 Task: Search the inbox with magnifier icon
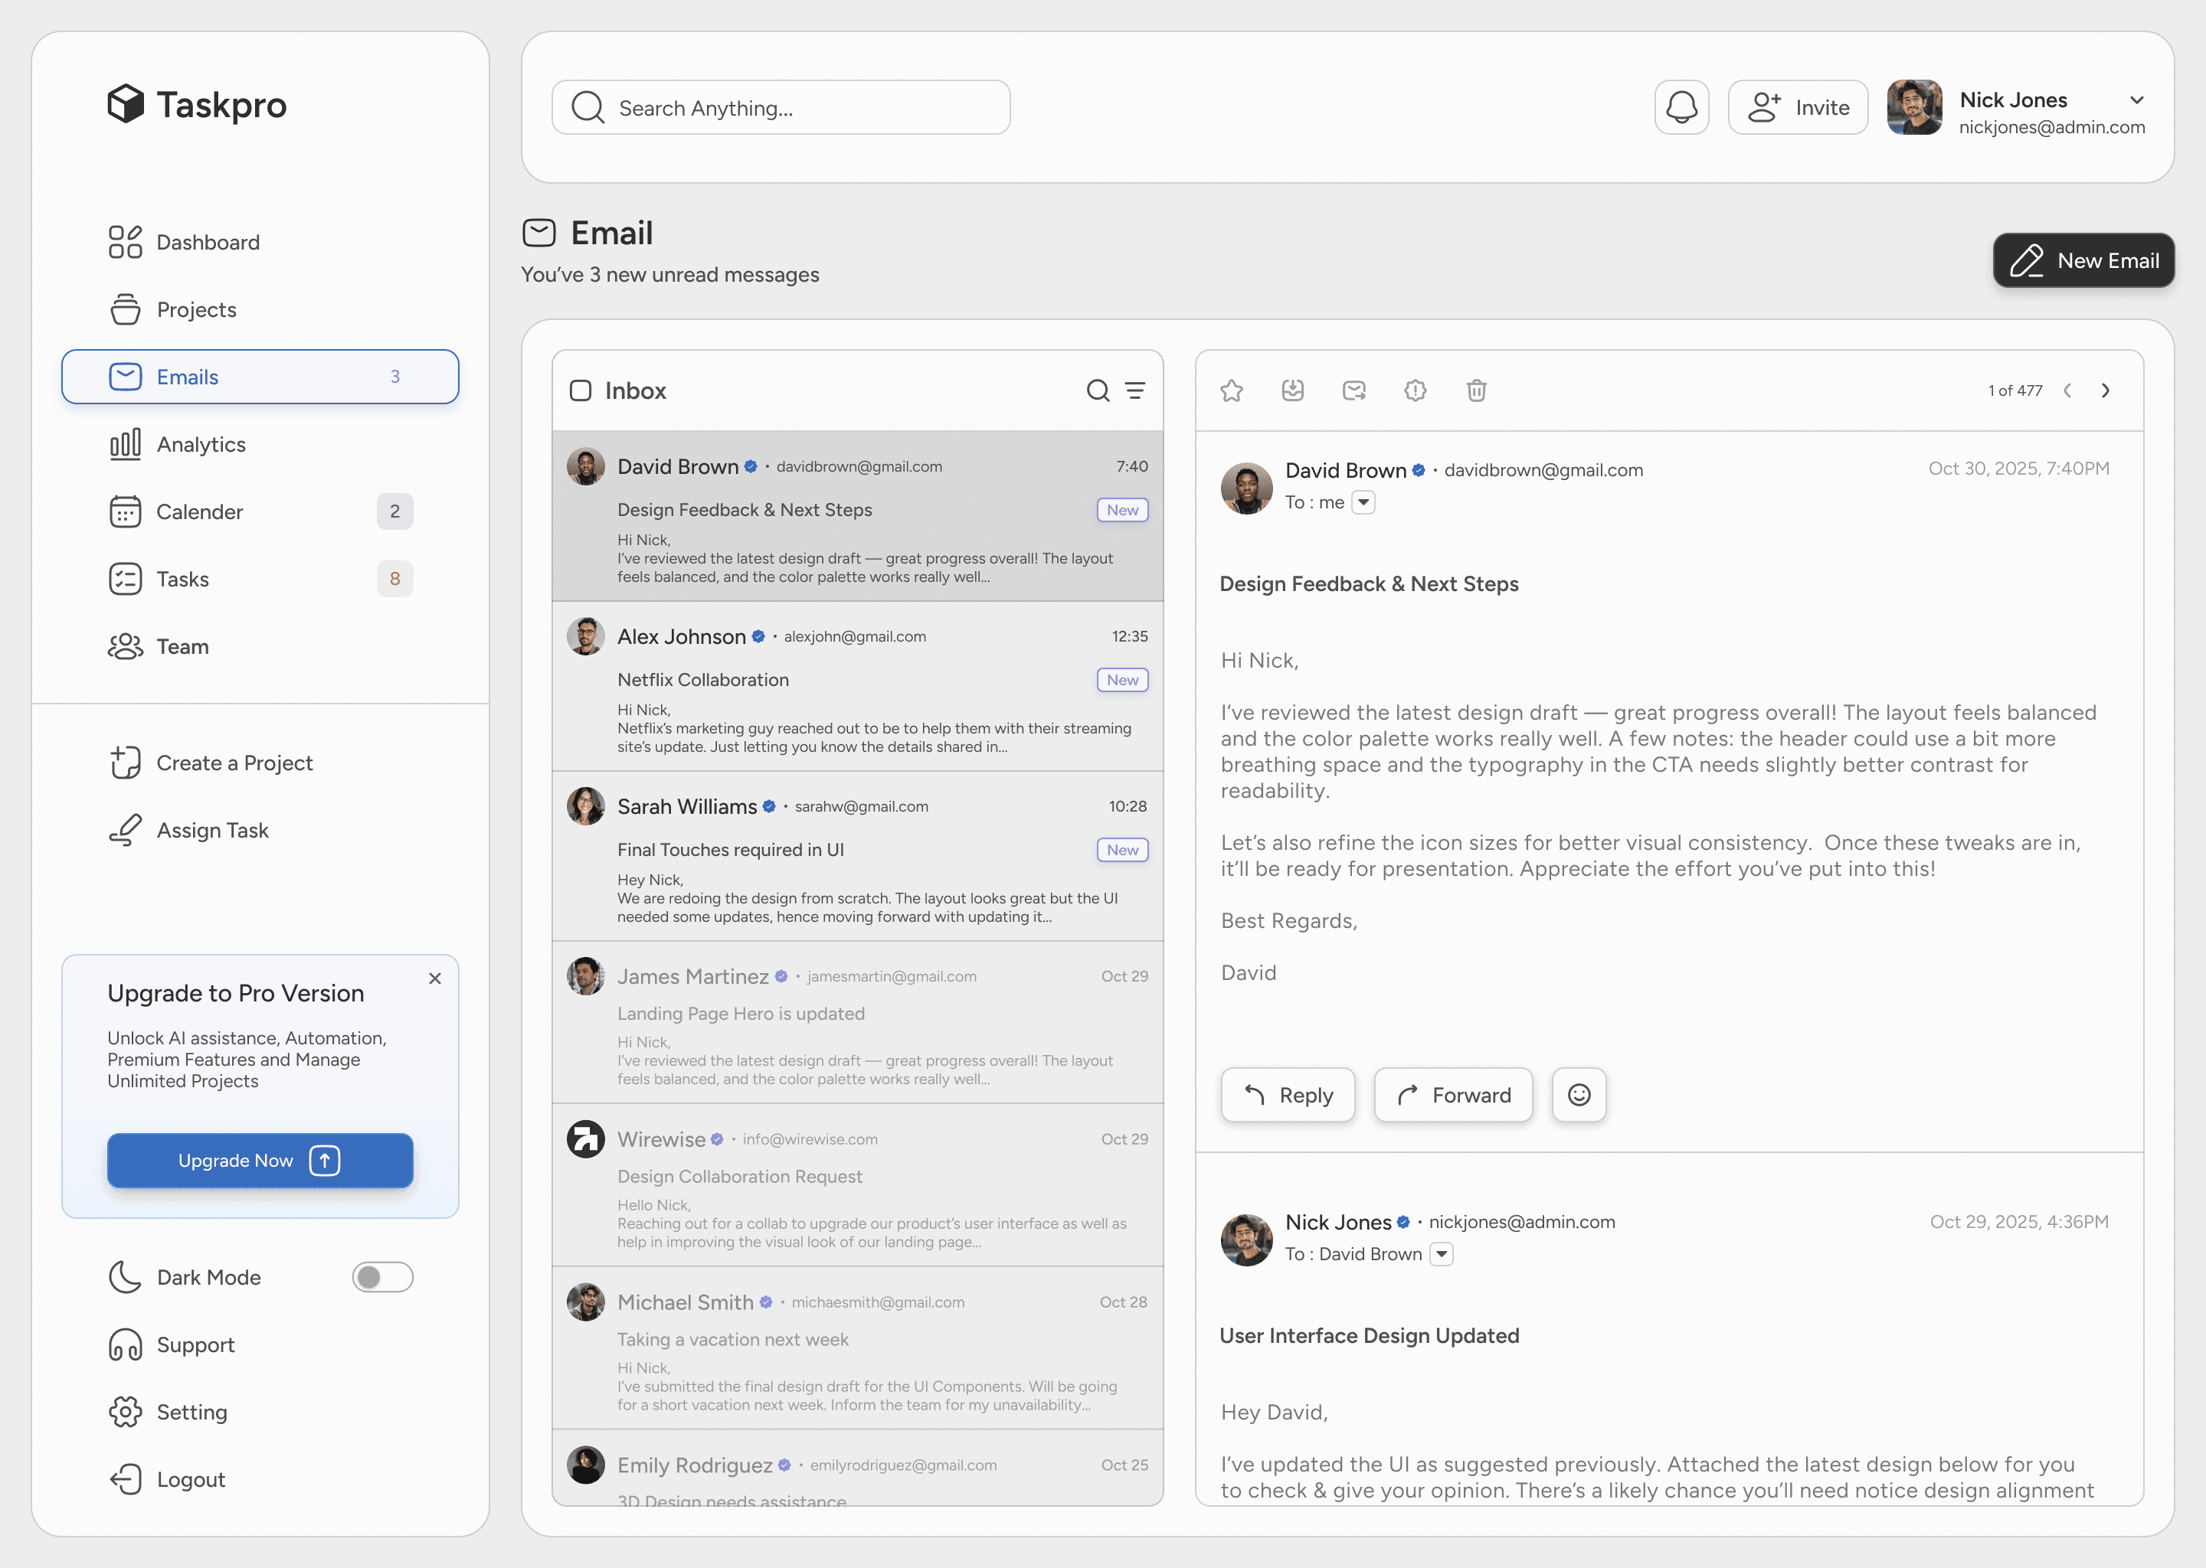[1097, 391]
